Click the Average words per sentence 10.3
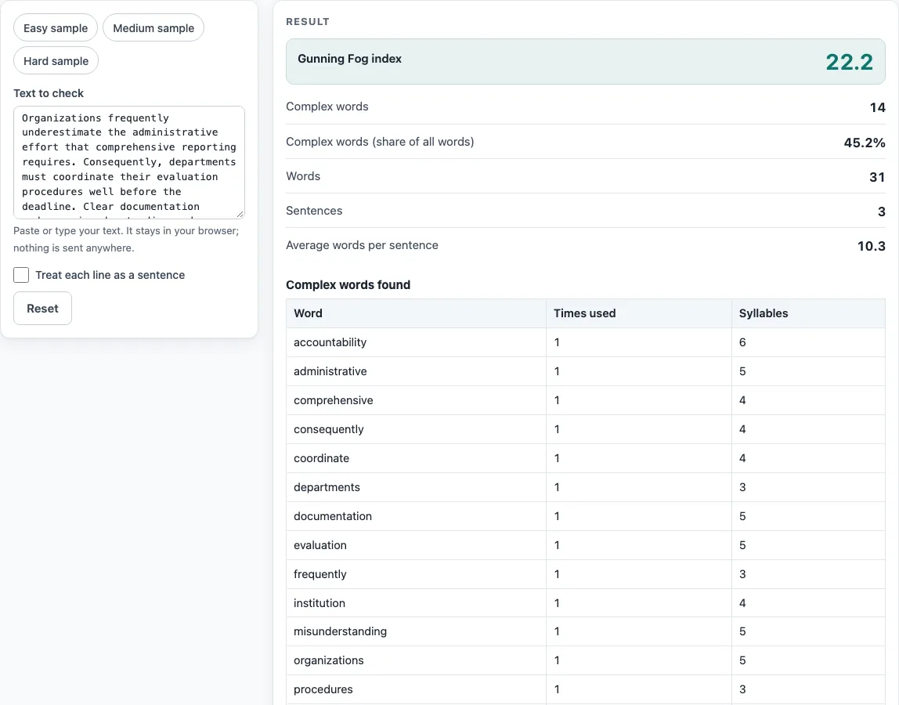 pos(871,246)
